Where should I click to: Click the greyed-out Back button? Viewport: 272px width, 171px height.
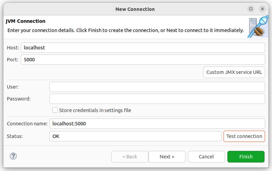[x=129, y=156]
